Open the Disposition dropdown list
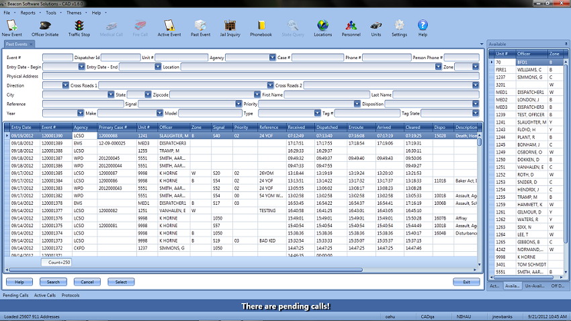Screen dimensions: 571x321 (x=476, y=105)
